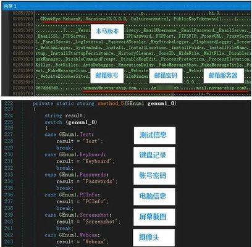Click the 'string result;' declaration line
This screenshot has height=247, width=252.
coord(65,115)
